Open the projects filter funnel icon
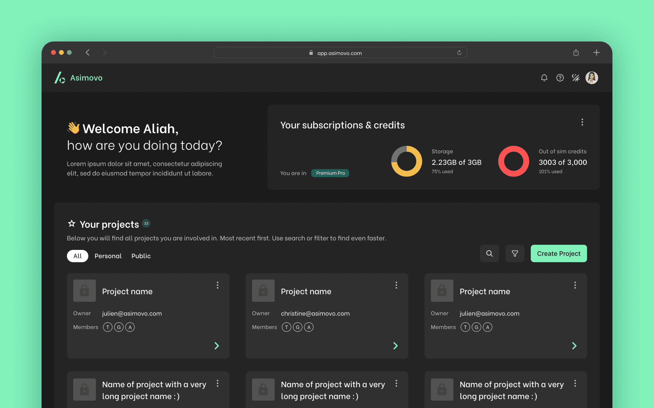654x408 pixels. pos(515,254)
